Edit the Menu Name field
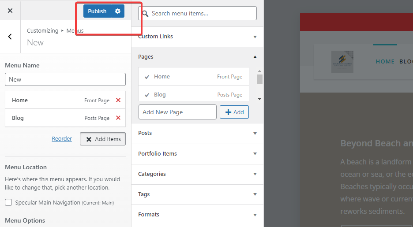 point(65,79)
